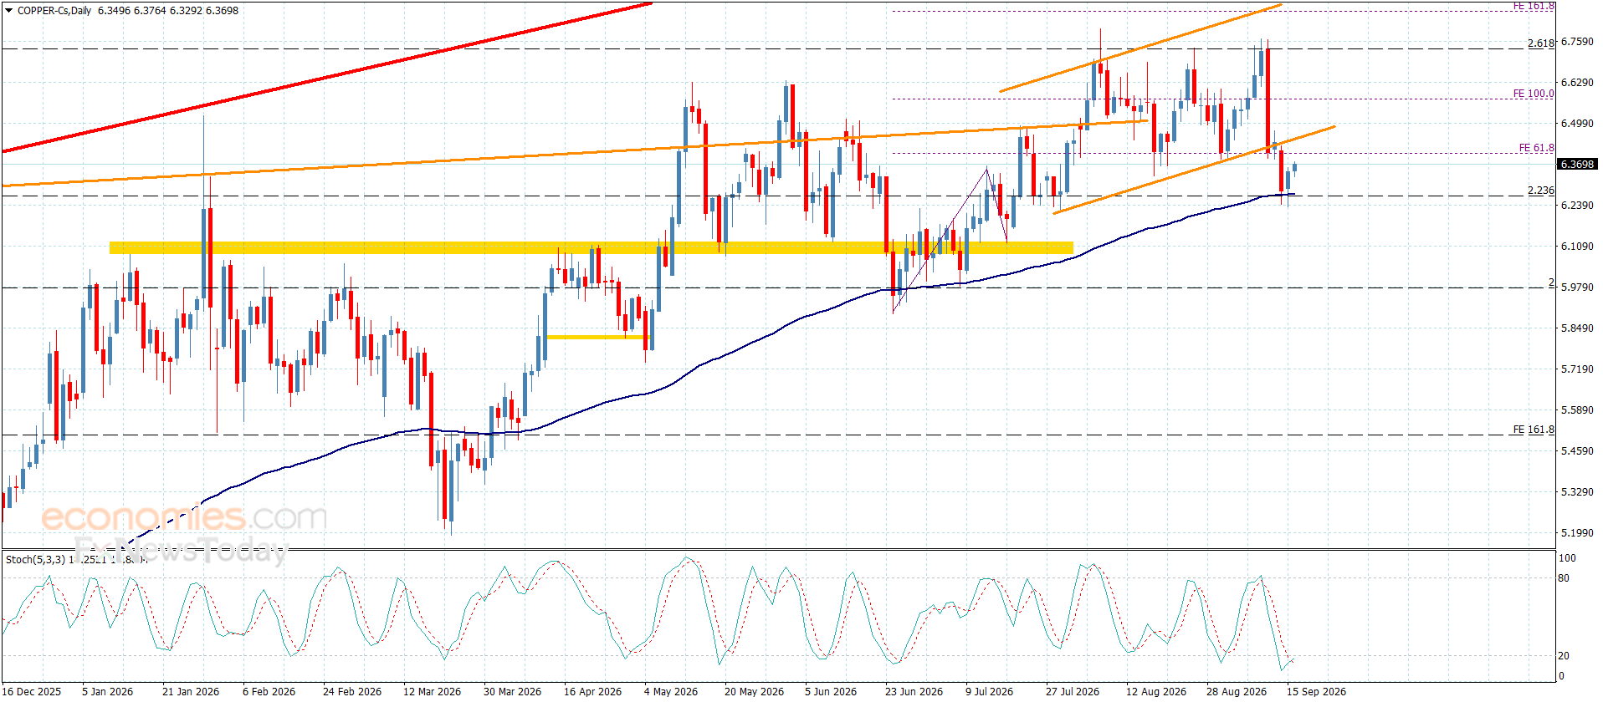Click the 15 Sep 2026 date label
Screen dimensions: 1603x702
tap(1316, 692)
